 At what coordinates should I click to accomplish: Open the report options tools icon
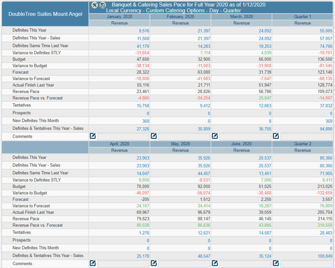click(x=94, y=5)
